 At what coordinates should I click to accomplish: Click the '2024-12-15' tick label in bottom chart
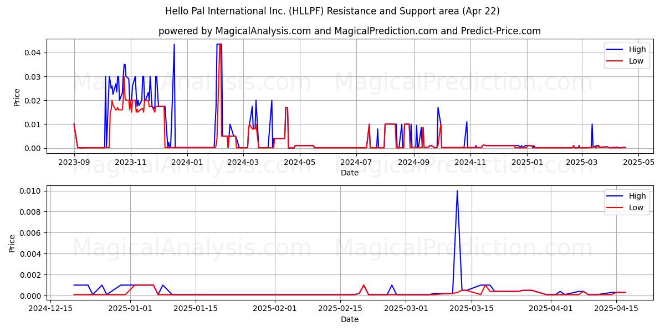pos(52,309)
